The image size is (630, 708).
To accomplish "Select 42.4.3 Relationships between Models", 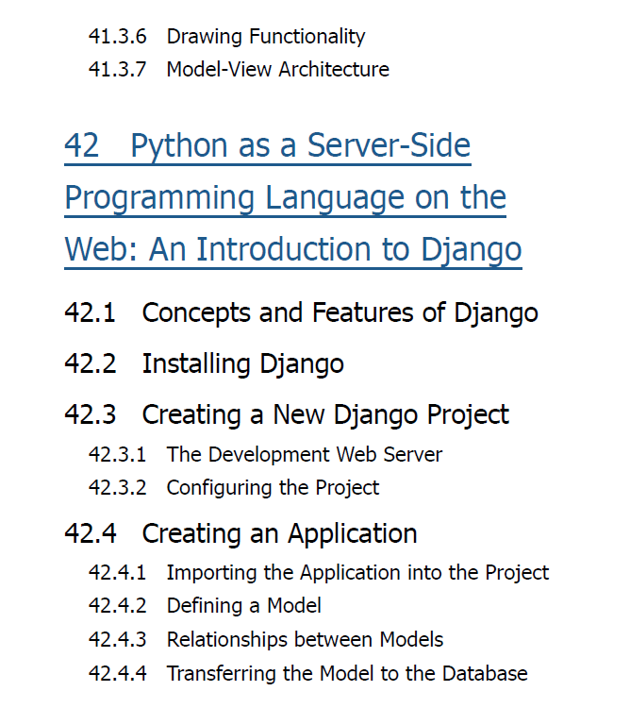I will [x=266, y=640].
